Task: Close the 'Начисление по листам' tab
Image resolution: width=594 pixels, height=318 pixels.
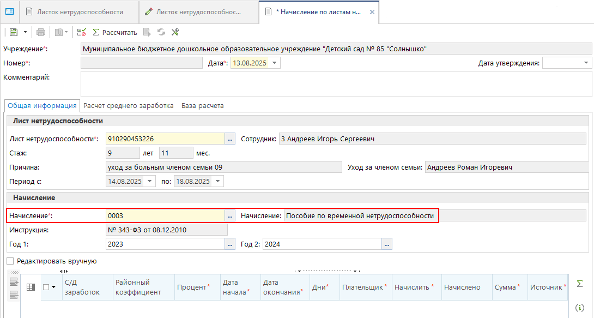Action: [x=372, y=11]
